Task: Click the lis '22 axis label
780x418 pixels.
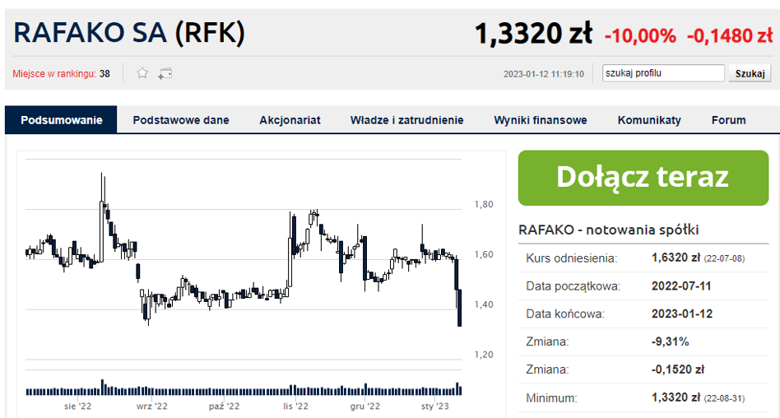Action: pos(296,406)
